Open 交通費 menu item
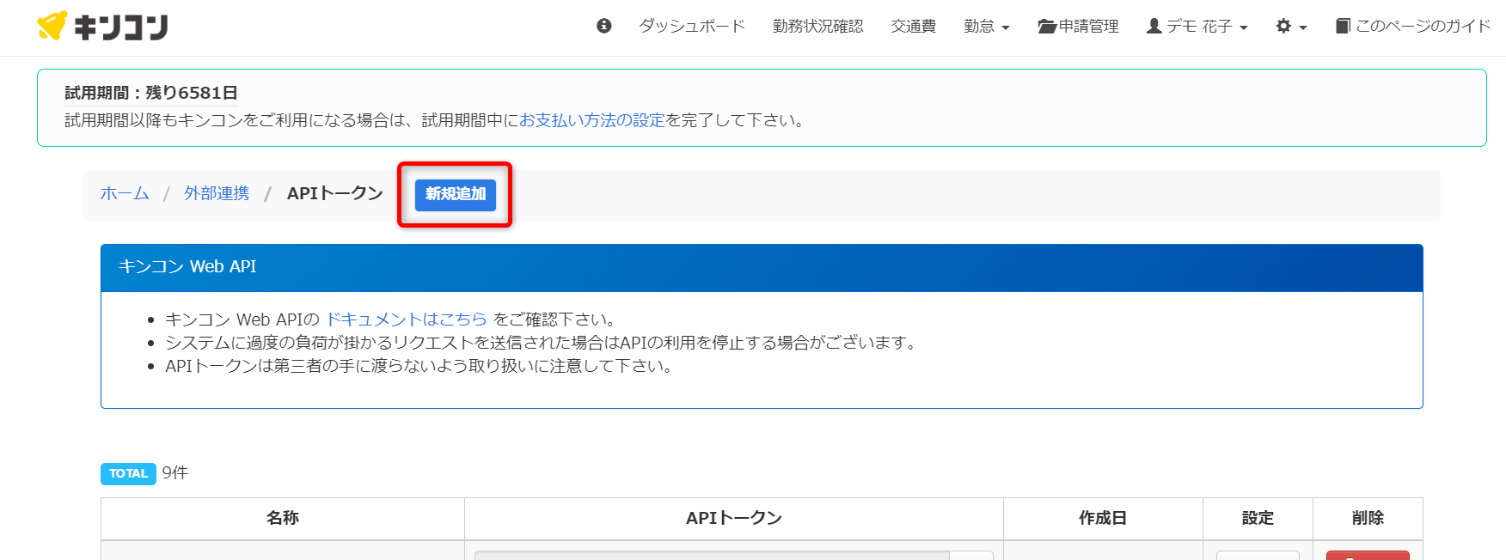This screenshot has width=1506, height=560. click(913, 27)
